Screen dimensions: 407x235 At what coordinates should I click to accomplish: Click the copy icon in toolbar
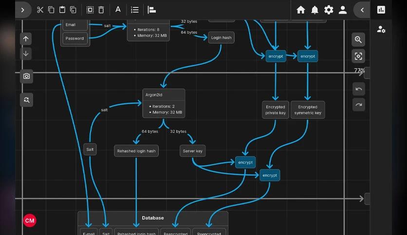point(51,10)
